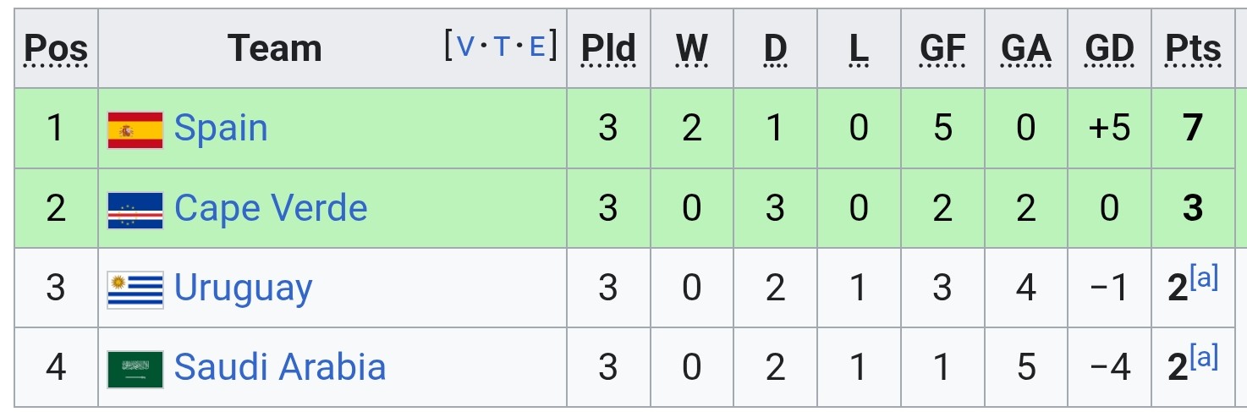Click the Spain flag icon
The width and height of the screenshot is (1247, 412).
pos(135,129)
